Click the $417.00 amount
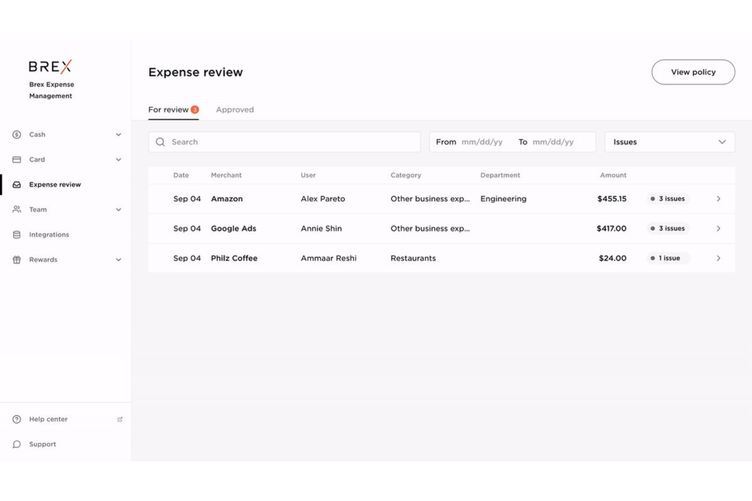752x501 pixels. tap(611, 228)
